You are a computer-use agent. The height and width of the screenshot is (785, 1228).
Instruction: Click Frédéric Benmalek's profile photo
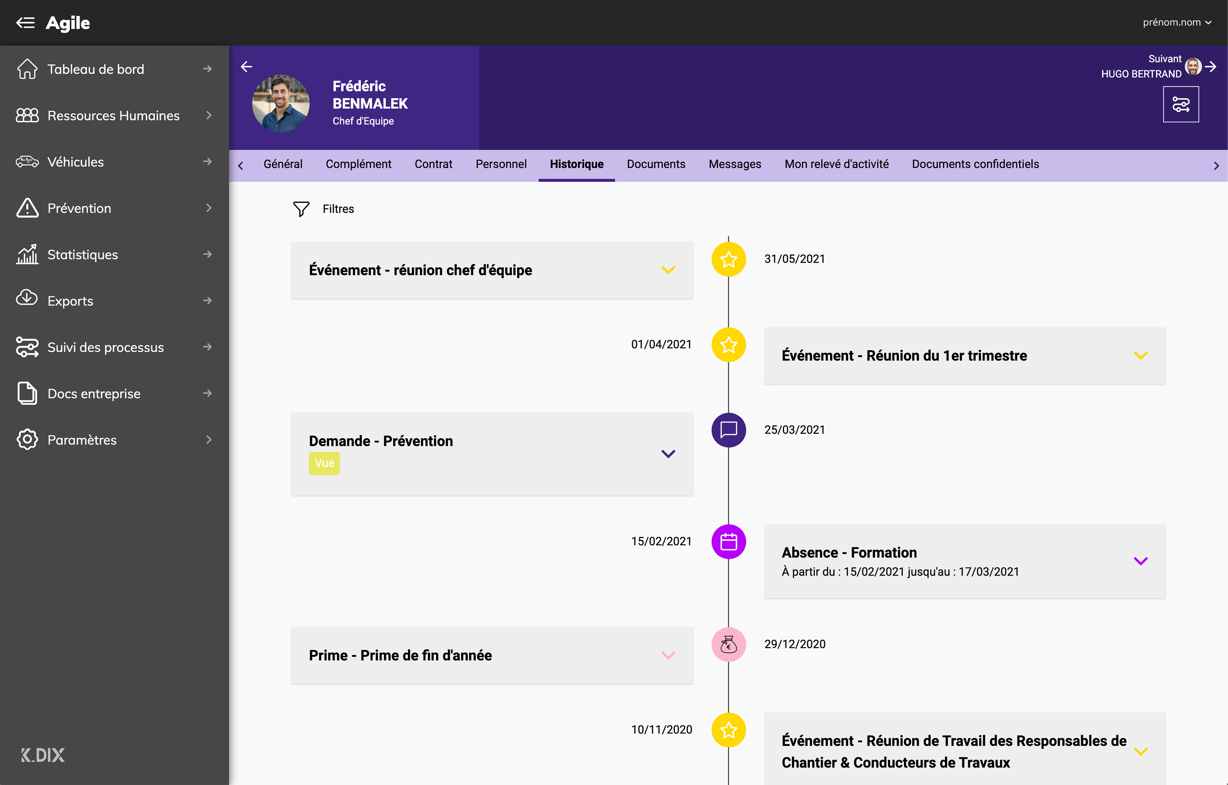(281, 104)
